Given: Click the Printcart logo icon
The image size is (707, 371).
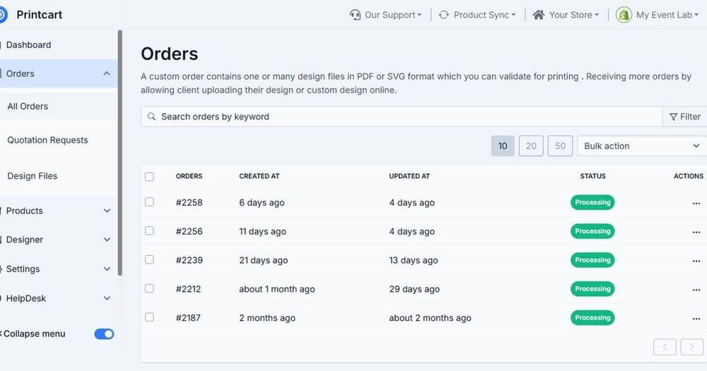Looking at the screenshot, I should pyautogui.click(x=3, y=15).
